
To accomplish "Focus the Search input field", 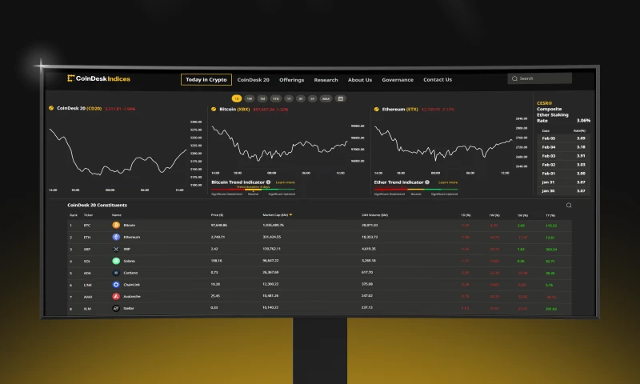I will point(539,78).
